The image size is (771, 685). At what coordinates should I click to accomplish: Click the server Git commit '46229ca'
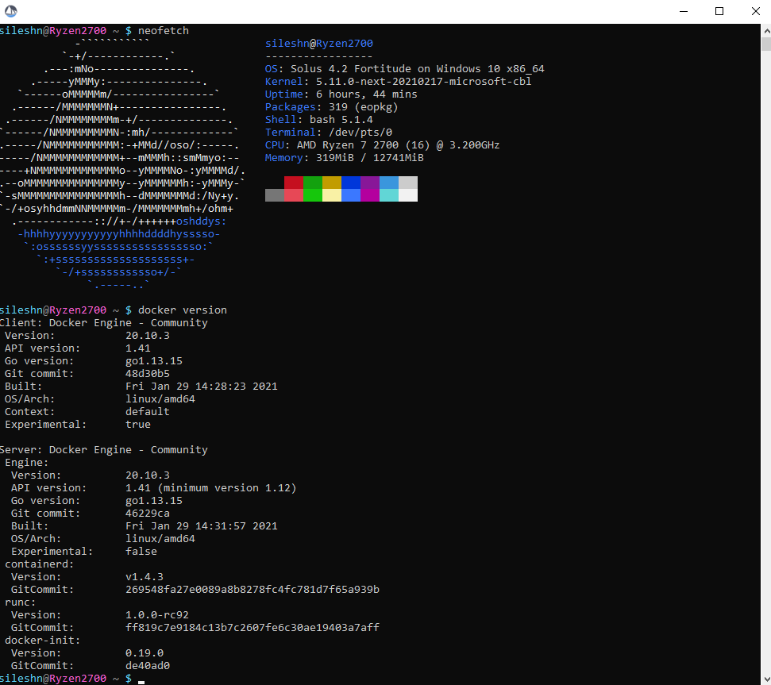tap(148, 514)
